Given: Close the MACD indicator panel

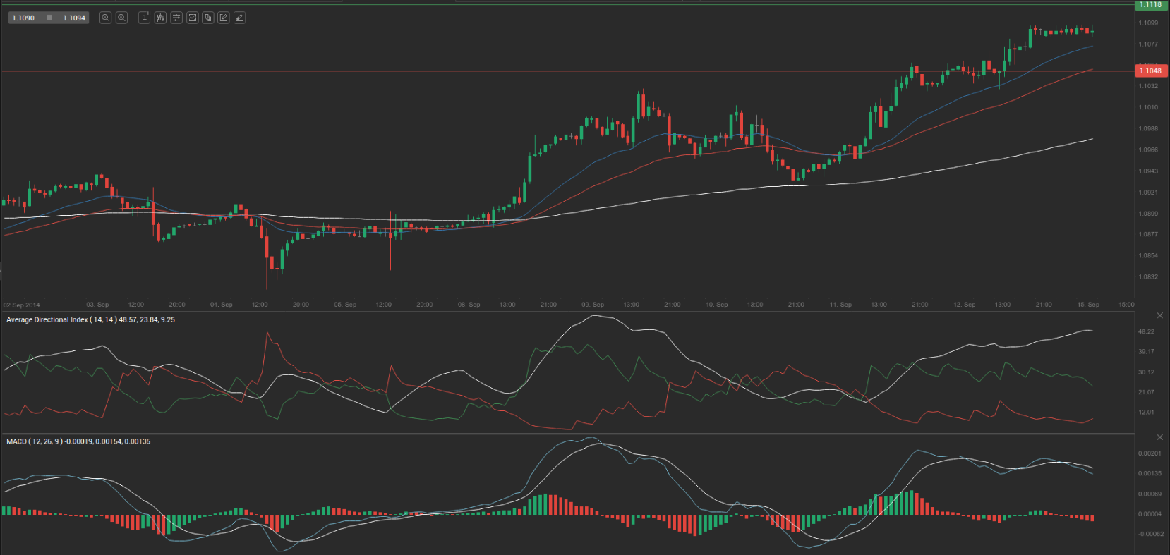Looking at the screenshot, I should 1159,437.
